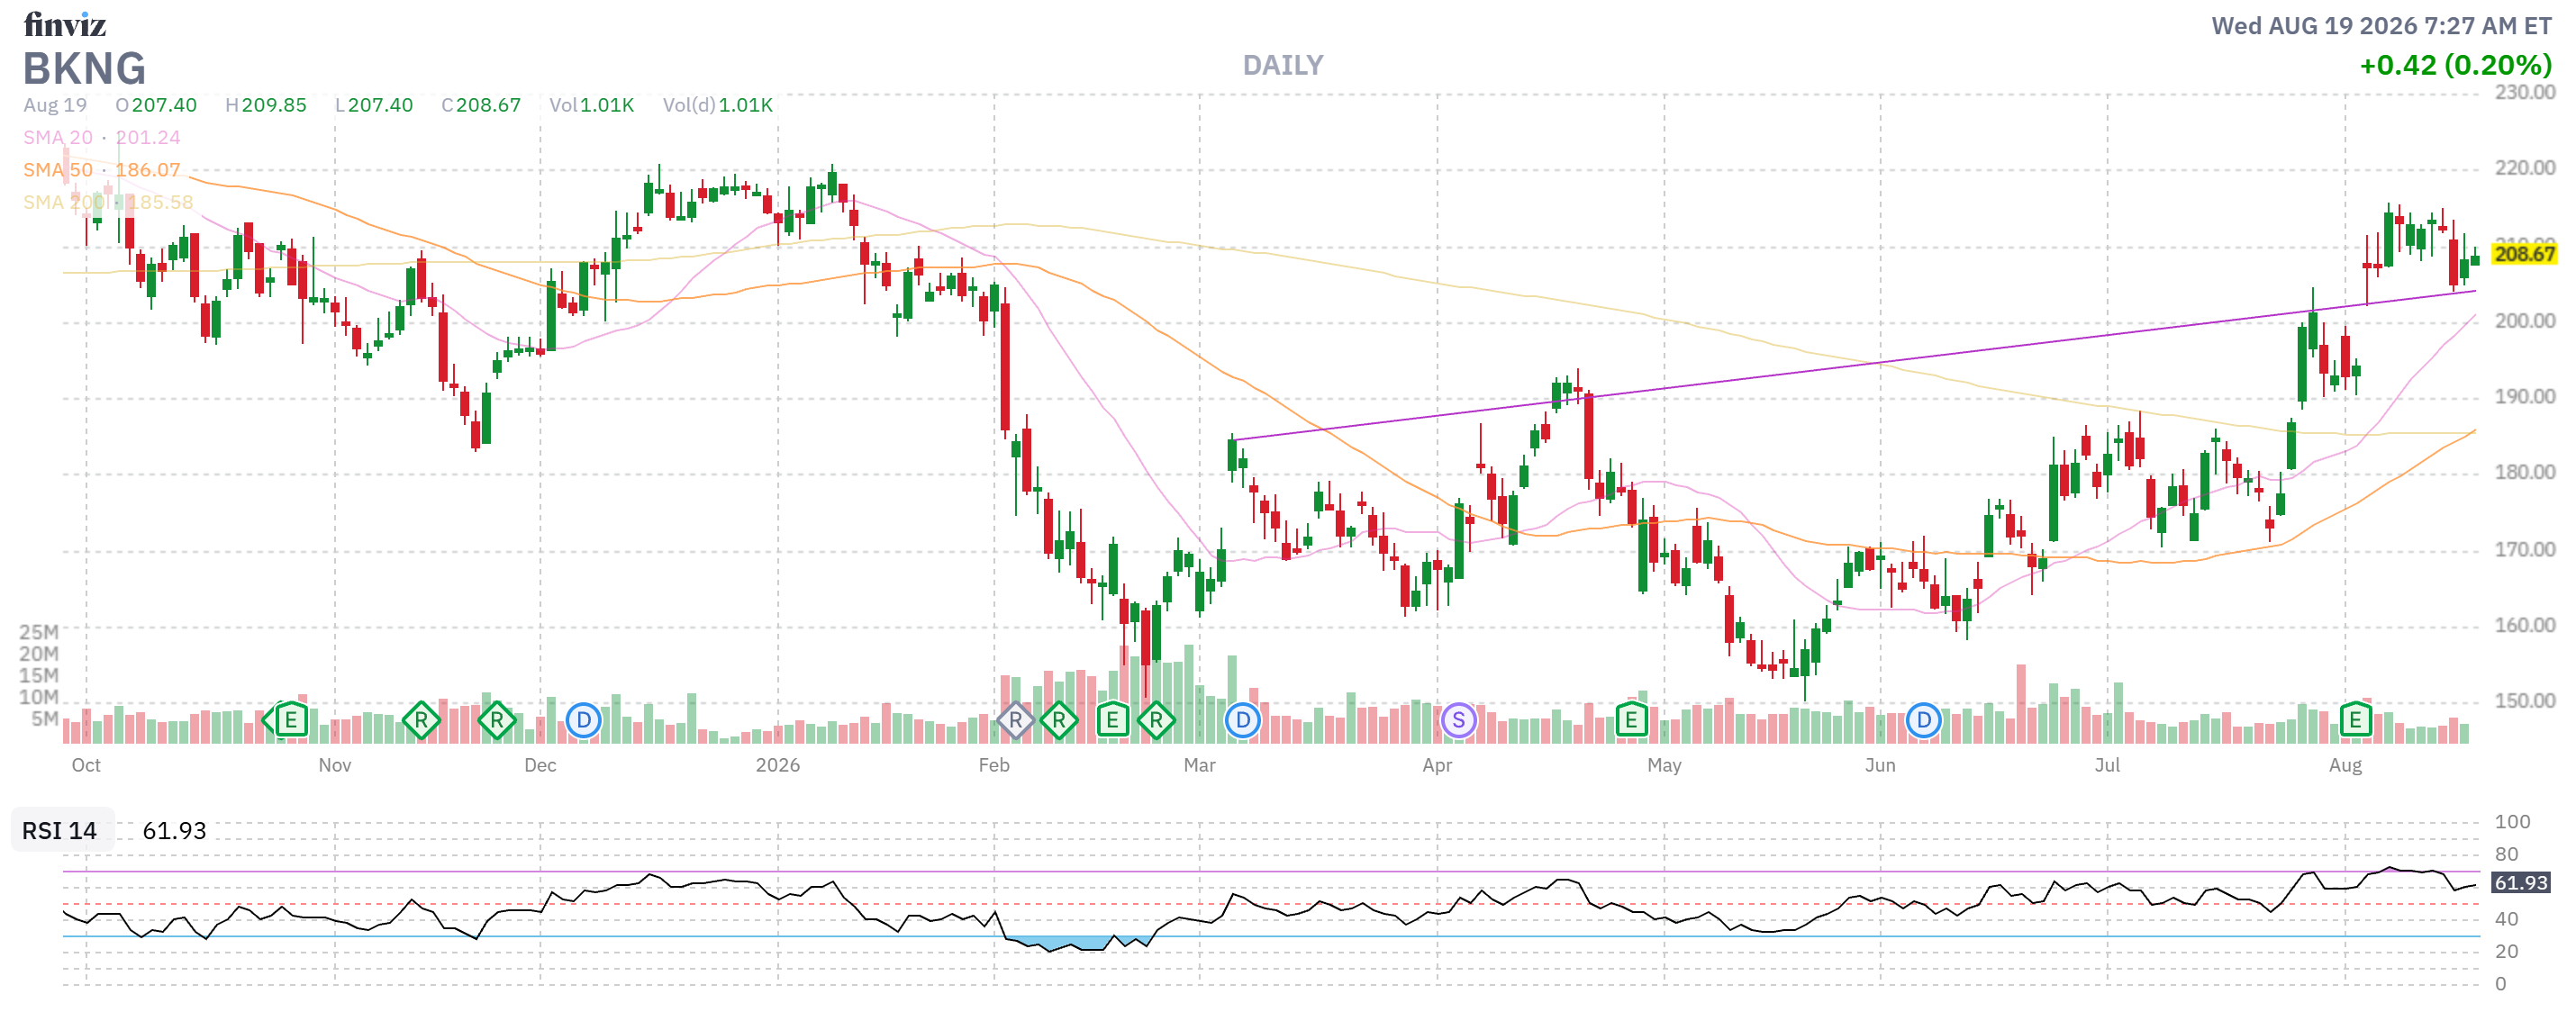Open the blue D dividend marker in December
Image resolution: width=2576 pixels, height=1012 pixels.
[584, 720]
